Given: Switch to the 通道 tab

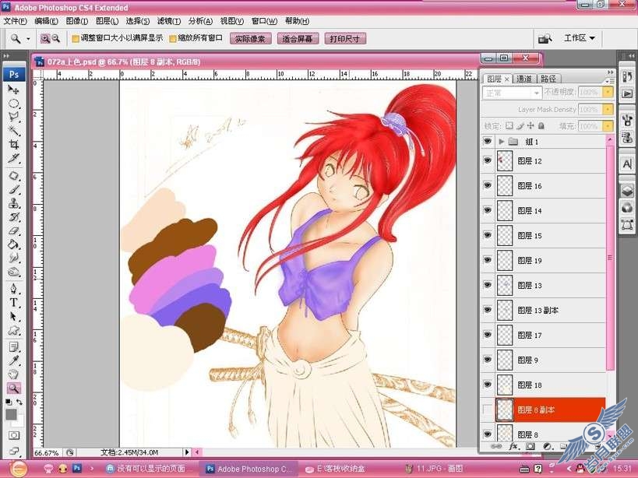Looking at the screenshot, I should 523,79.
